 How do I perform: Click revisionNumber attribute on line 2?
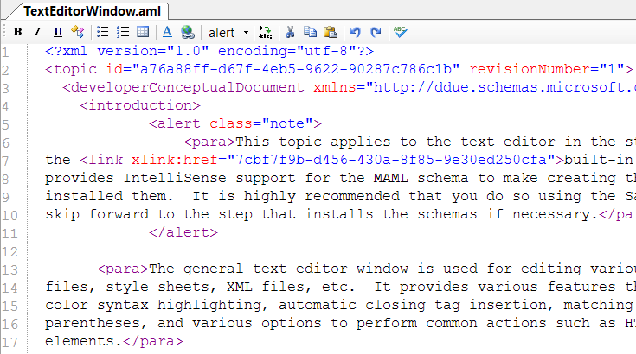(x=530, y=70)
